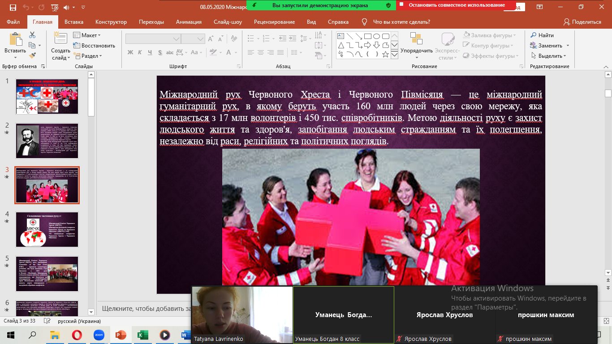
Task: Click the Paste clipboard icon
Action: (x=15, y=40)
